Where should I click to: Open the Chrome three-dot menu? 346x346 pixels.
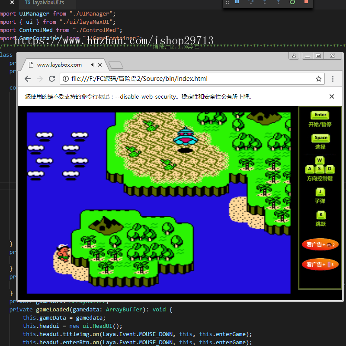pos(333,79)
